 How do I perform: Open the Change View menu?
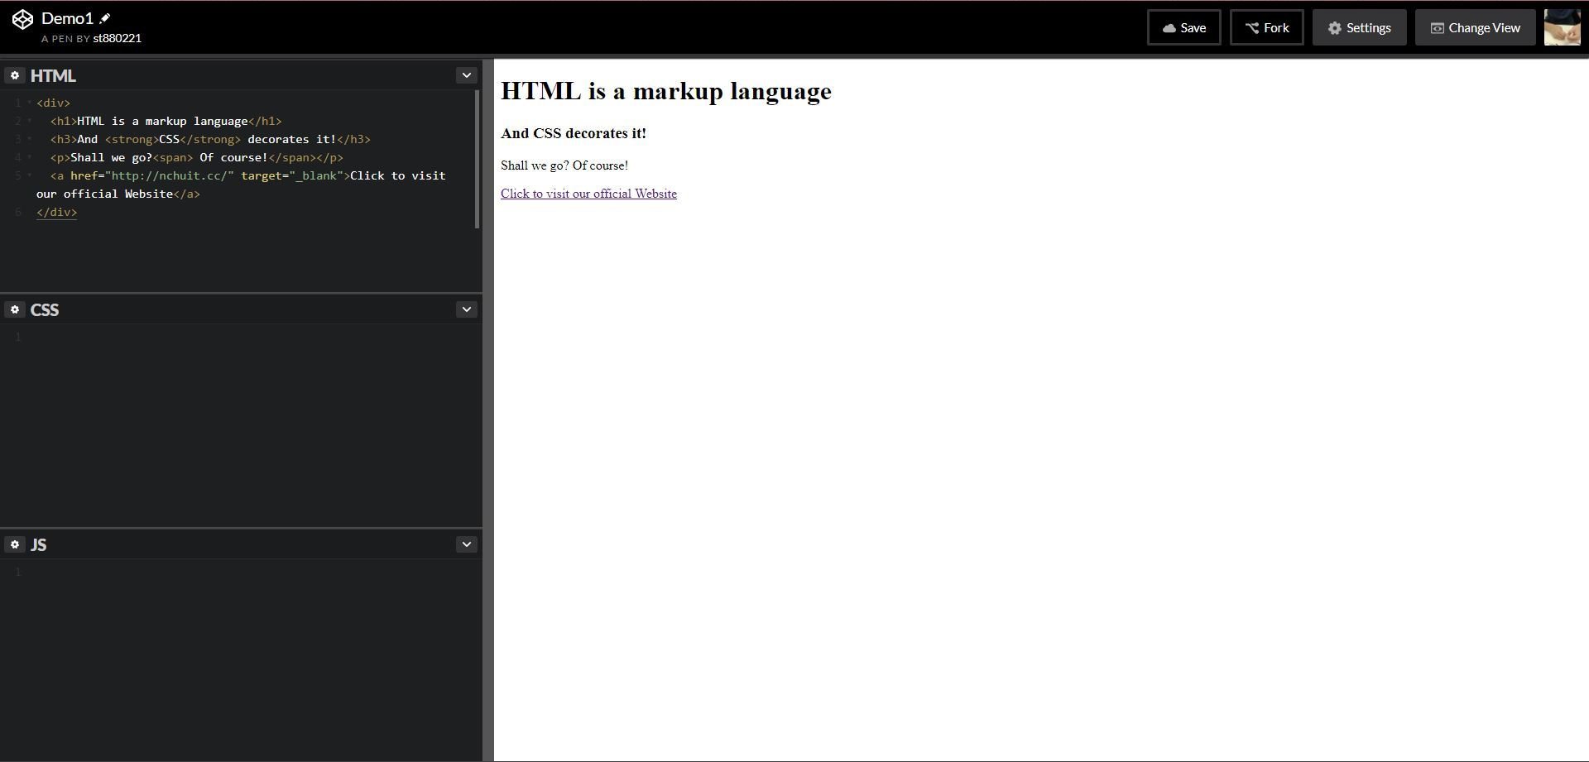[1474, 27]
